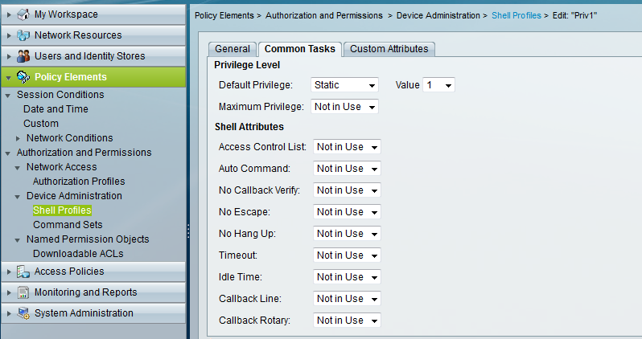
Task: Switch to the General tab
Action: click(x=233, y=49)
